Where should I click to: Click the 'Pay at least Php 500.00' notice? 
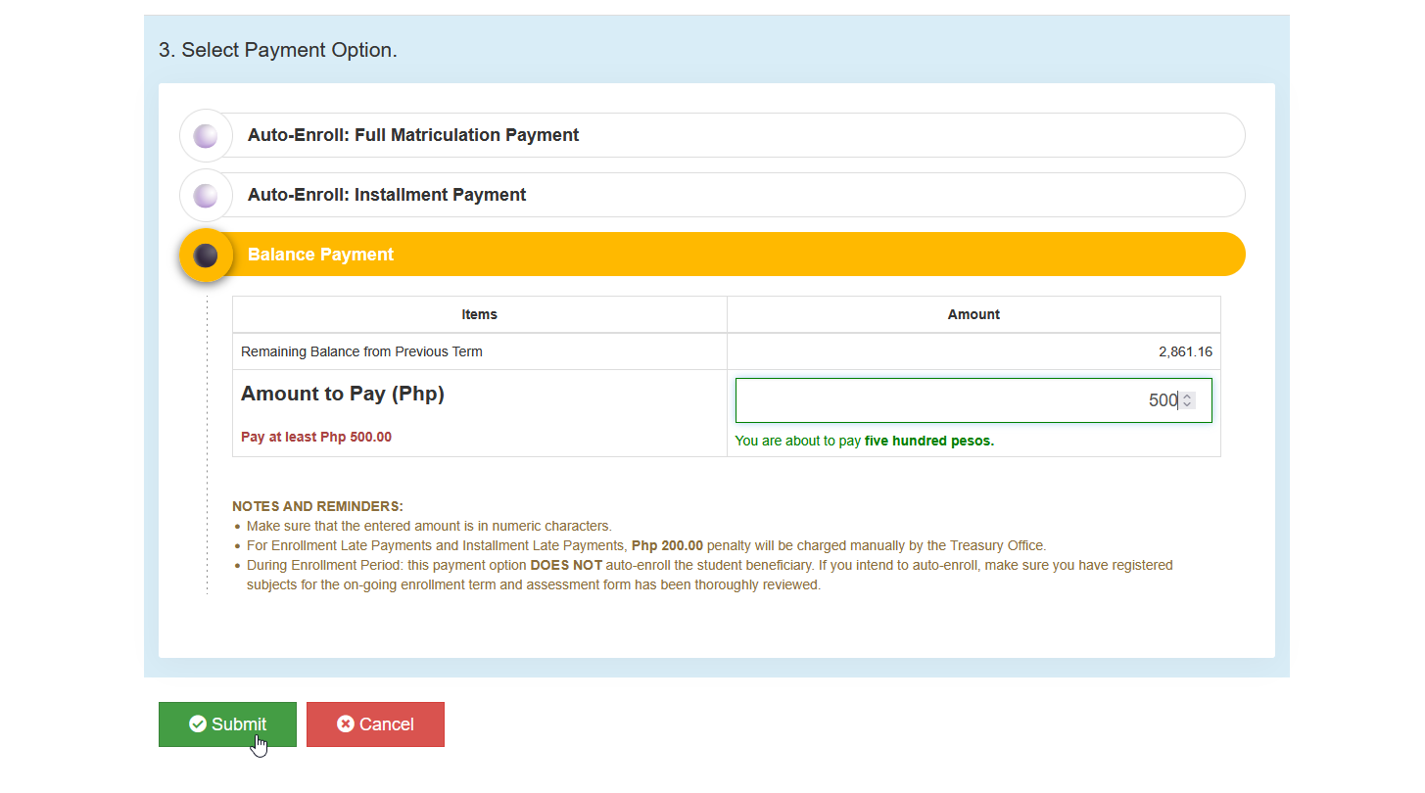[x=316, y=437]
